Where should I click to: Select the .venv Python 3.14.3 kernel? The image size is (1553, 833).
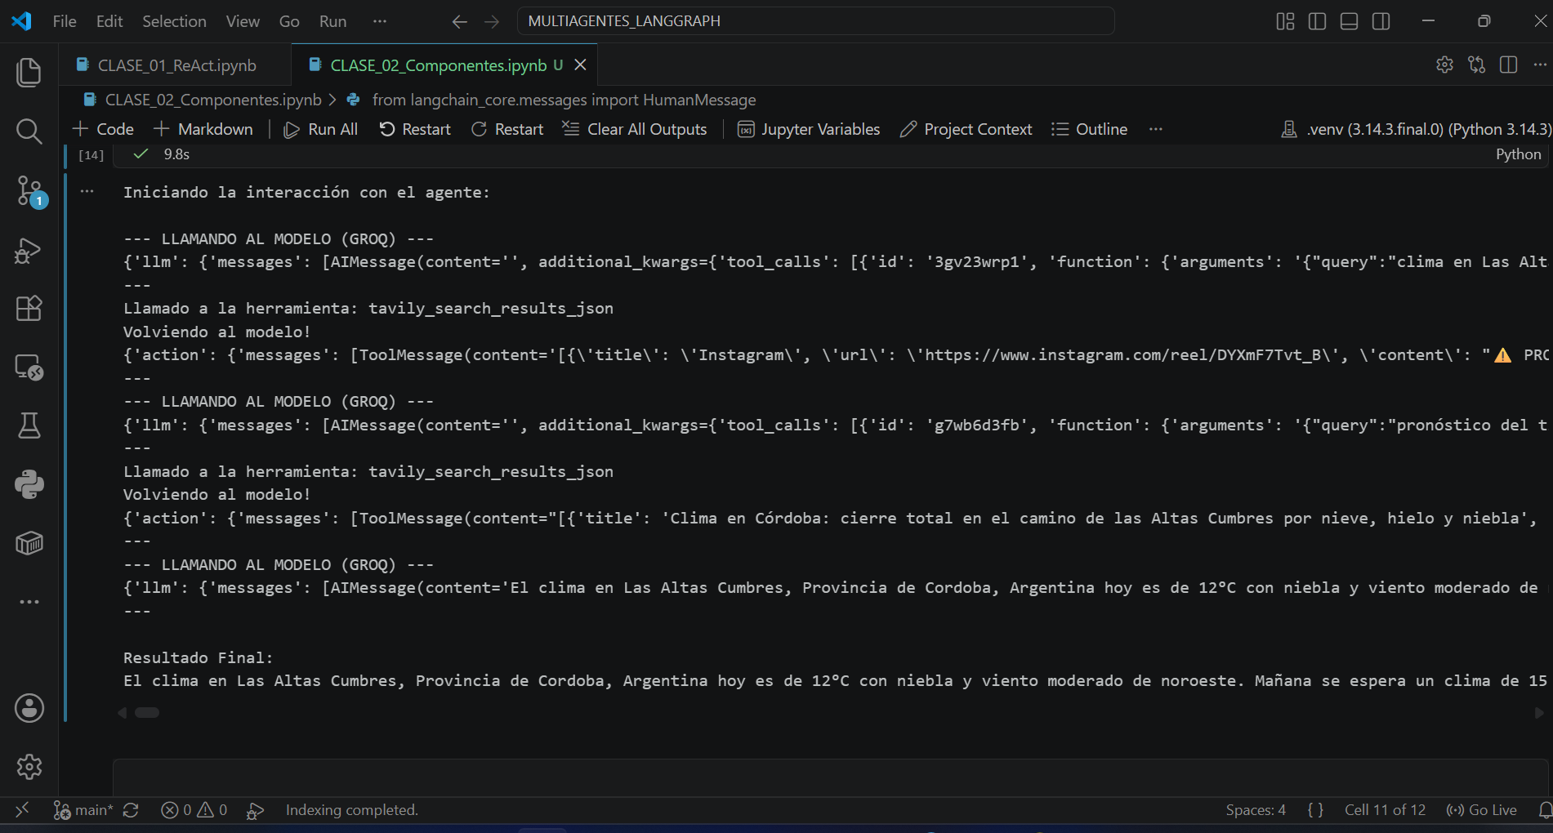tap(1415, 129)
